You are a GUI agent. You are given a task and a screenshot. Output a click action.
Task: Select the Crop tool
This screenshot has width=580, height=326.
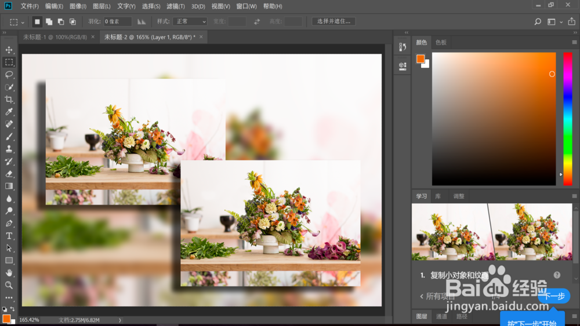9,100
